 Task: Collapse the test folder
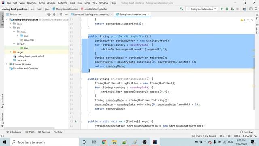point(14,44)
